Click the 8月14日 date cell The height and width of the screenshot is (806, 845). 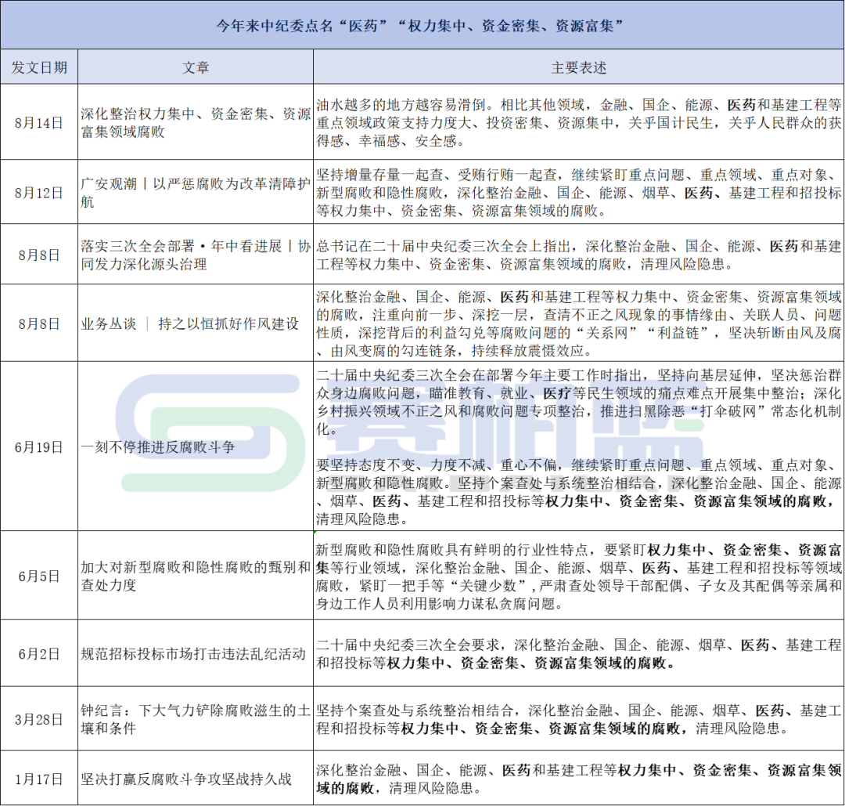click(x=39, y=122)
